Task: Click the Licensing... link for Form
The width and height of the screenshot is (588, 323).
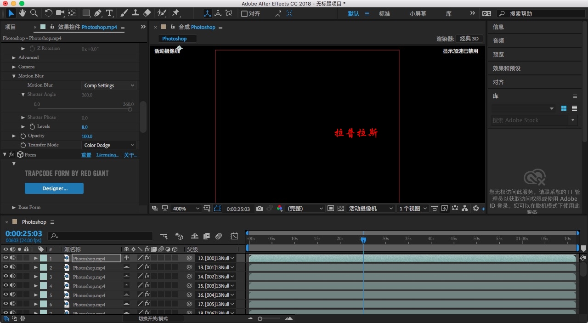Action: tap(107, 155)
